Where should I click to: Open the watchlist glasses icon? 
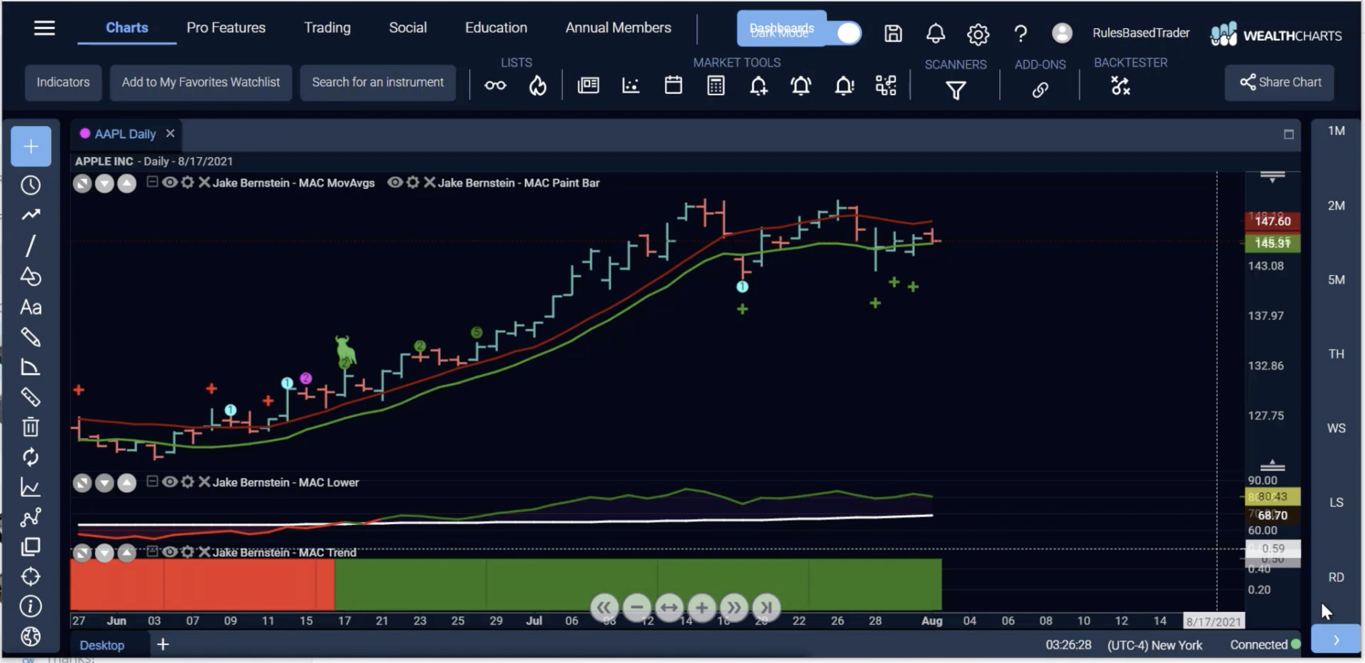pyautogui.click(x=495, y=85)
